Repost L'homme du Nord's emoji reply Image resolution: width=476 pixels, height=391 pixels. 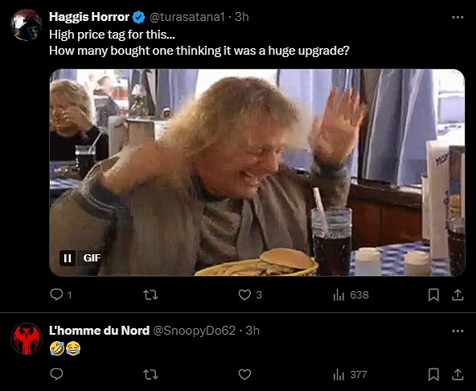(150, 374)
